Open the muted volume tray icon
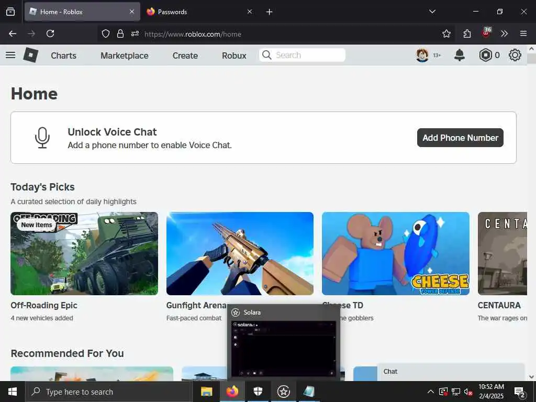The image size is (536, 402). (468, 392)
